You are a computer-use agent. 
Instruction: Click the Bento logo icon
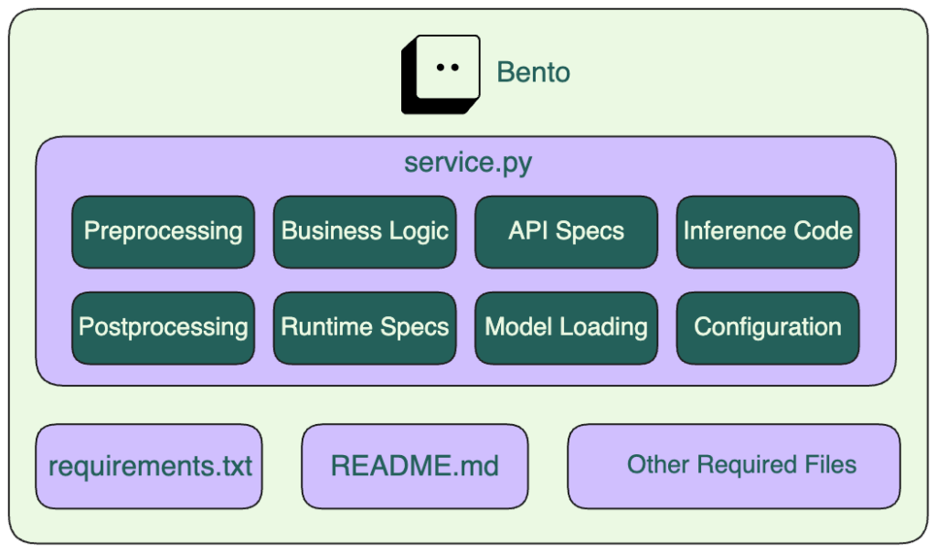tap(441, 71)
